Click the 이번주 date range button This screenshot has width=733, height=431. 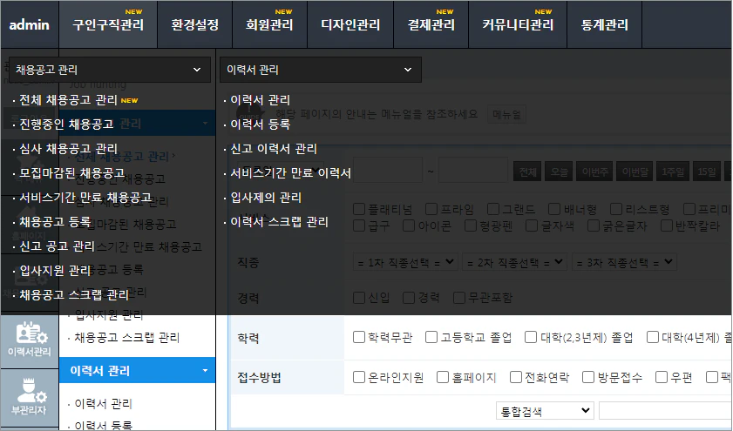click(x=595, y=172)
